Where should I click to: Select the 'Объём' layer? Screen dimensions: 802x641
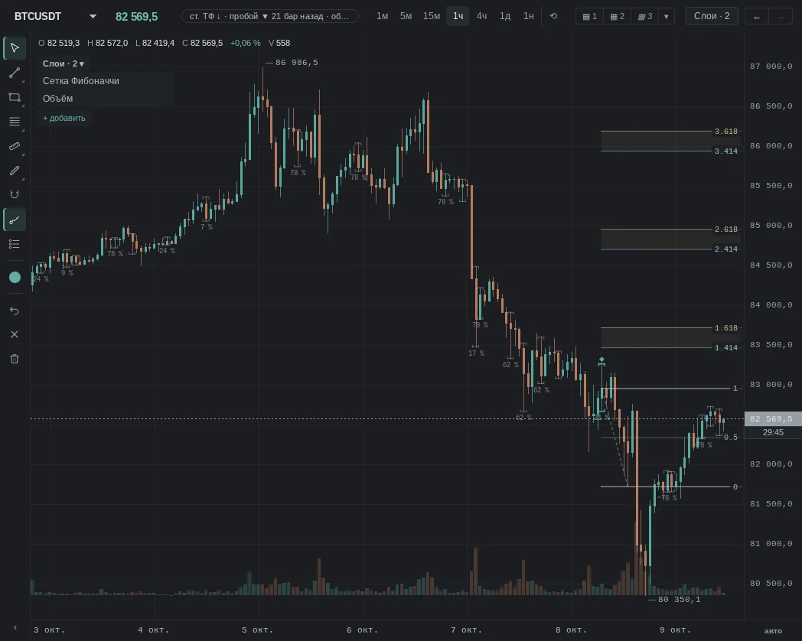(x=106, y=99)
